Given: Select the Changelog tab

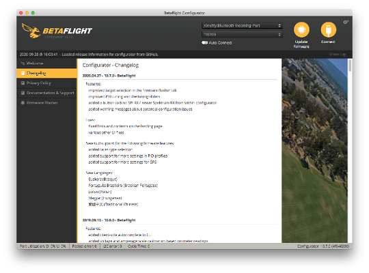Looking at the screenshot, I should pyautogui.click(x=47, y=73).
